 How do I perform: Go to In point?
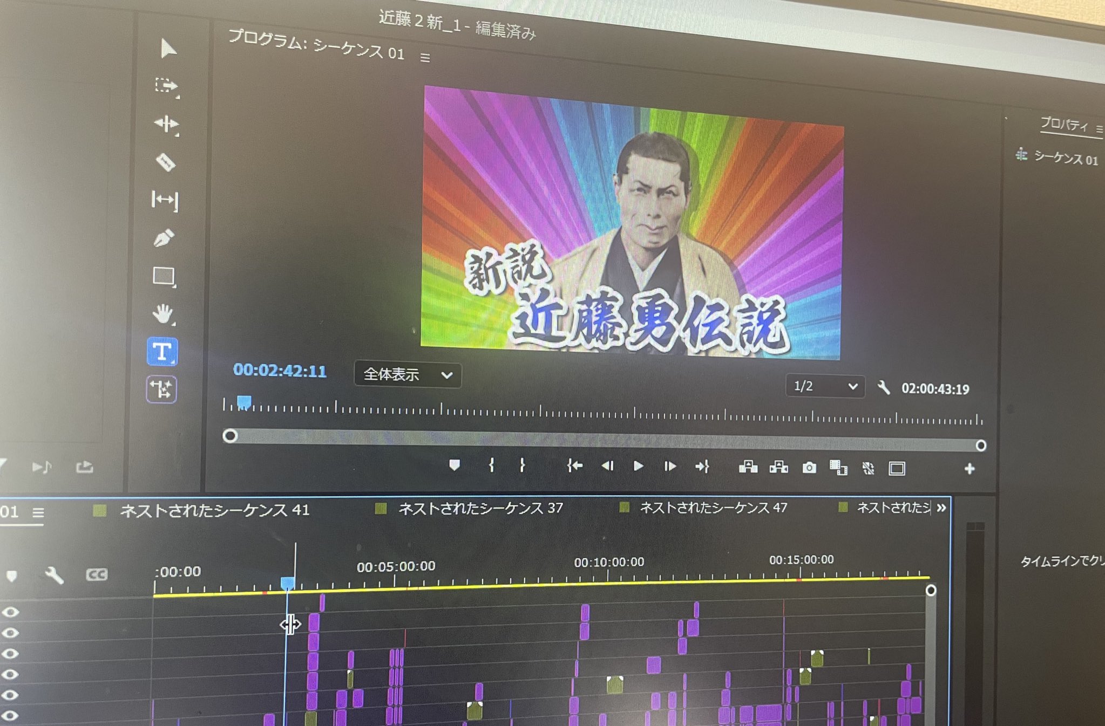click(x=575, y=465)
